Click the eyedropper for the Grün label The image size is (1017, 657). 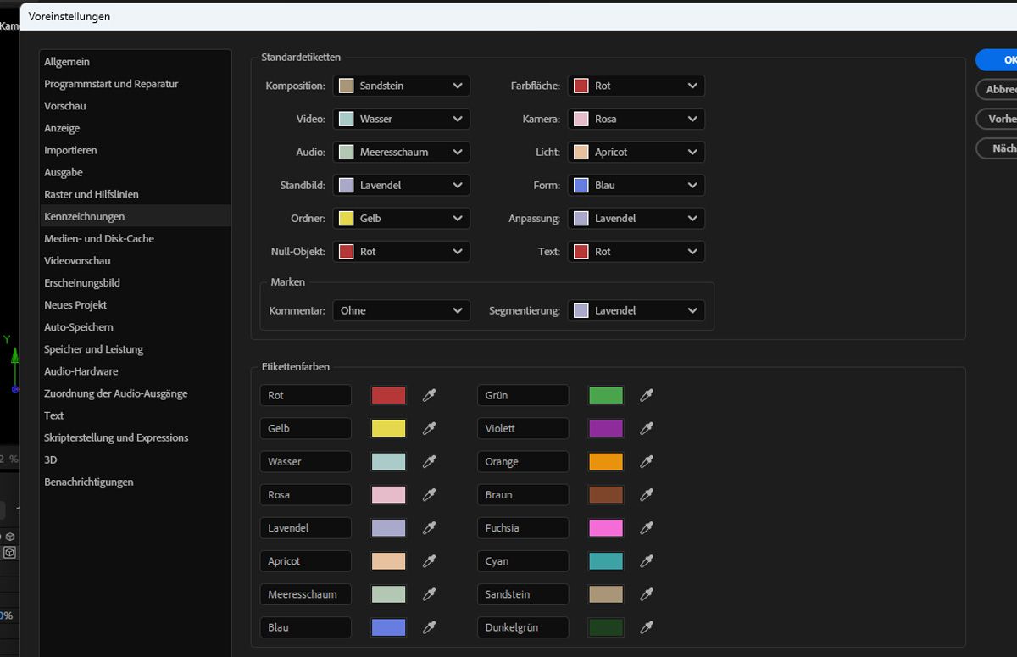point(647,395)
